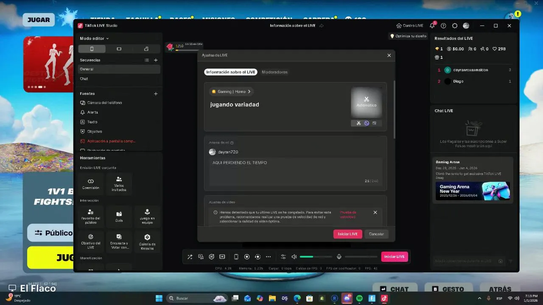Edit the Acerca de mí description field
This screenshot has height=305, width=543.
pyautogui.click(x=295, y=172)
